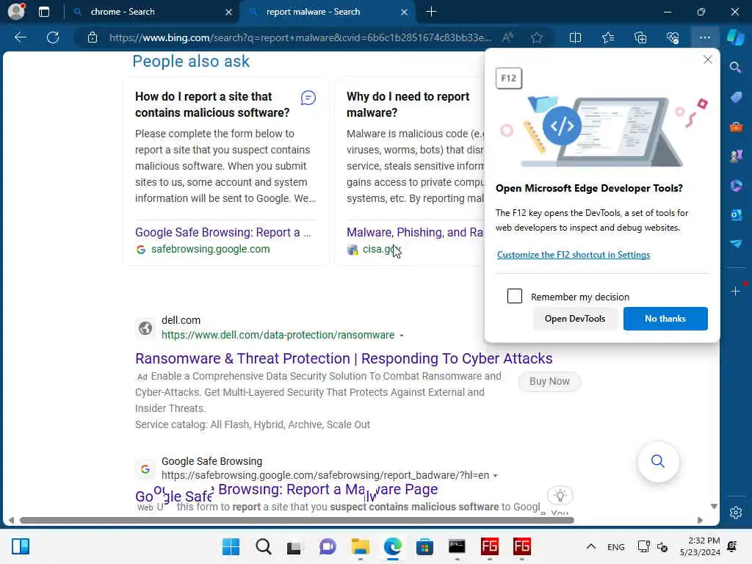Add this page to favorites star
This screenshot has height=564, width=752.
[537, 37]
